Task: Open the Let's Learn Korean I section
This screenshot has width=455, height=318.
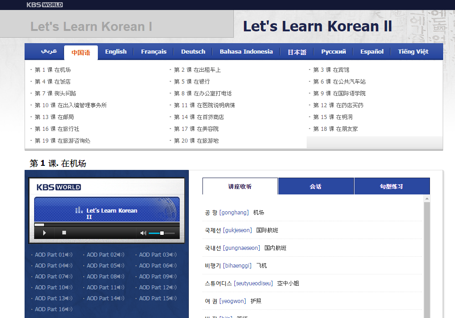Action: click(91, 26)
